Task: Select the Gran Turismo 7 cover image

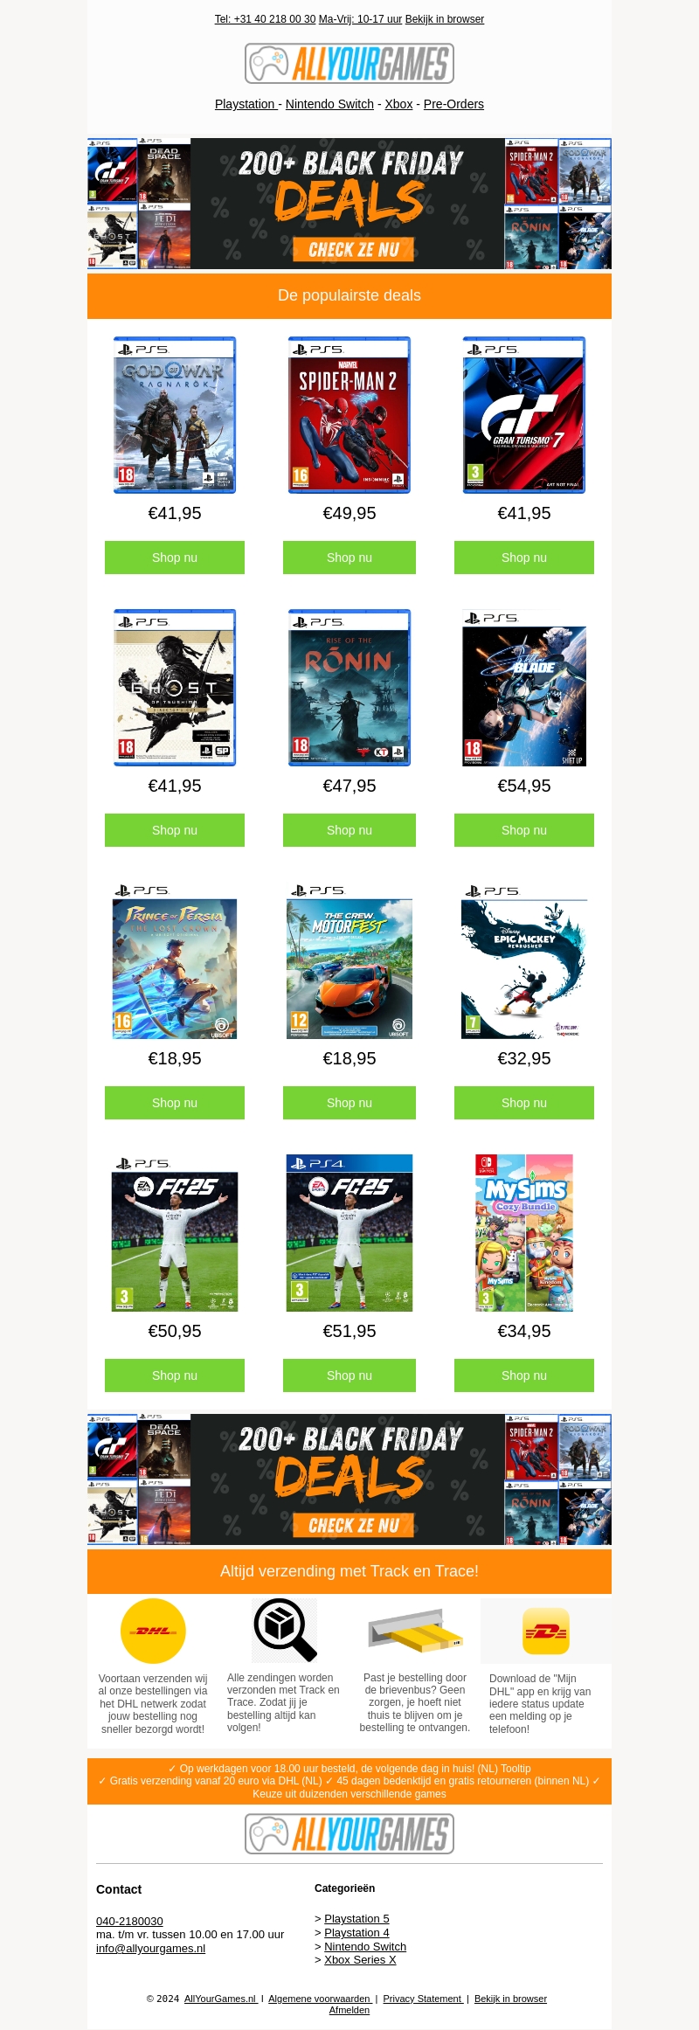Action: pyautogui.click(x=524, y=415)
